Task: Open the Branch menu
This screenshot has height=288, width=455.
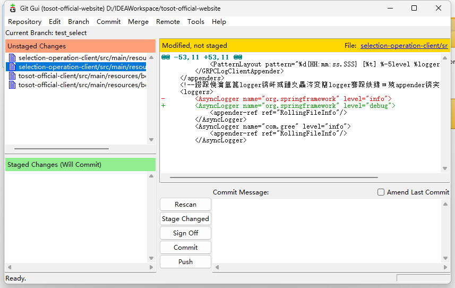Action: [x=79, y=22]
